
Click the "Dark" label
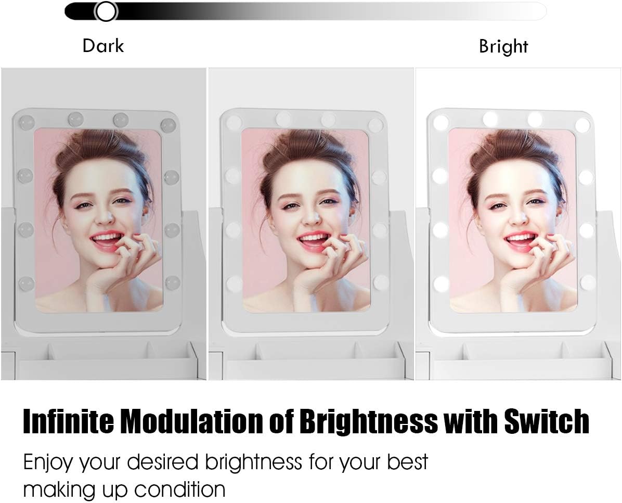(x=103, y=46)
